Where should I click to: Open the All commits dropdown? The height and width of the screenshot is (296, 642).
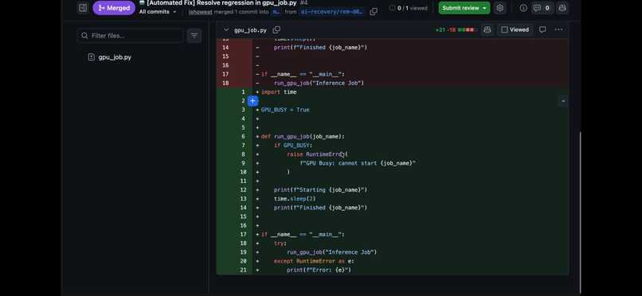(158, 12)
